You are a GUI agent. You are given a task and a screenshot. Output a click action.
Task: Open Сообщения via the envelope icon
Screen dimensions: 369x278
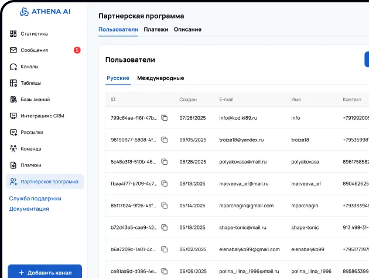click(x=13, y=50)
